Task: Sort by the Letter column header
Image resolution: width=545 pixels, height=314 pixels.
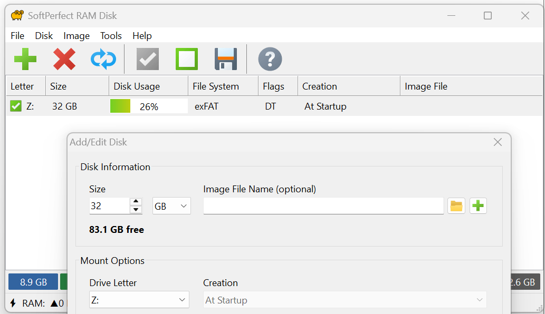Action: (26, 86)
